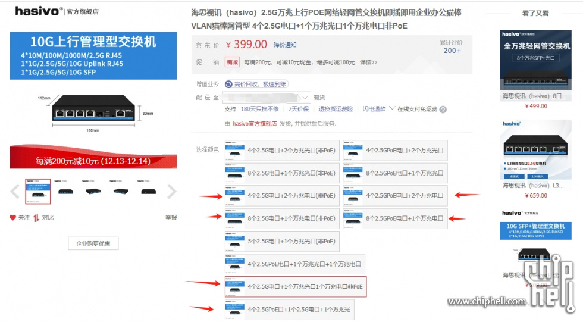Select the first product thumbnail with red border
Viewport: 583px width, 322px height.
pyautogui.click(x=38, y=191)
